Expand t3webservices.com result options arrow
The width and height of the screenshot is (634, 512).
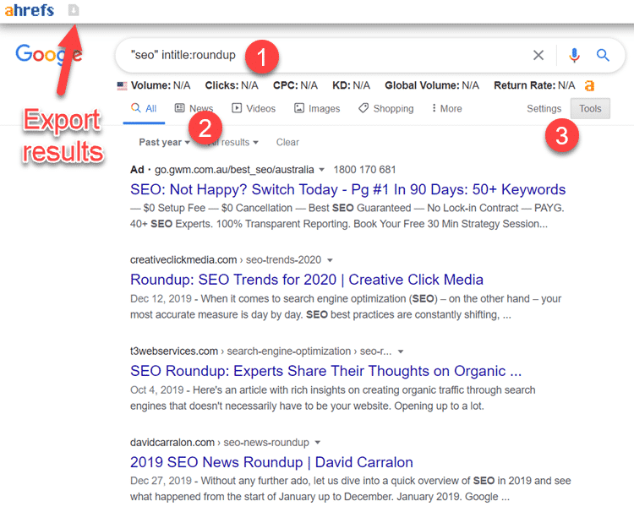click(x=401, y=351)
